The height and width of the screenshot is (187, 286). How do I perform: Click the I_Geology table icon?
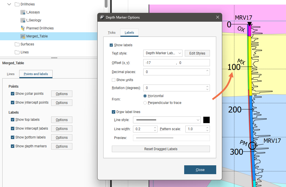23,20
